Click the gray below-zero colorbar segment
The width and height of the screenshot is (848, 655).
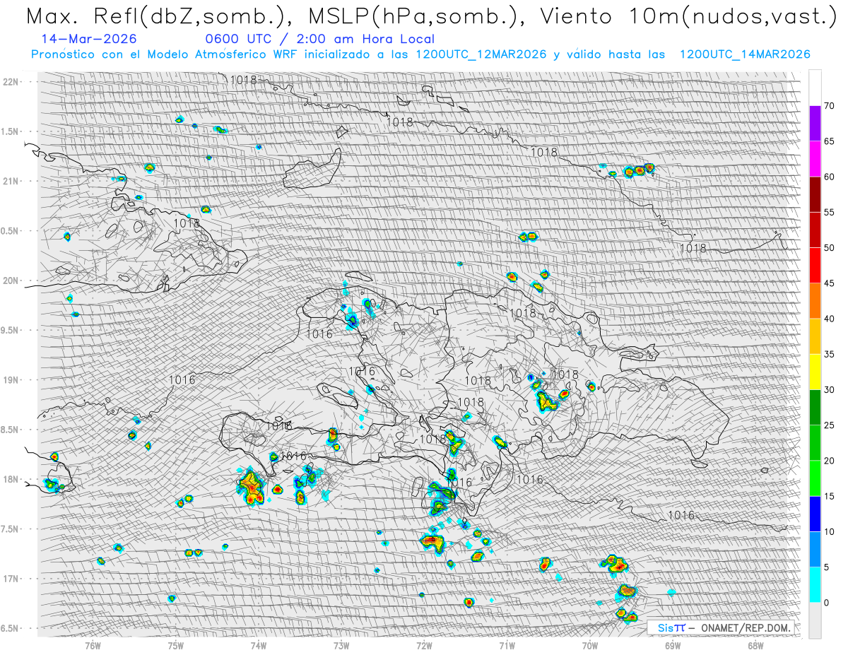click(815, 620)
